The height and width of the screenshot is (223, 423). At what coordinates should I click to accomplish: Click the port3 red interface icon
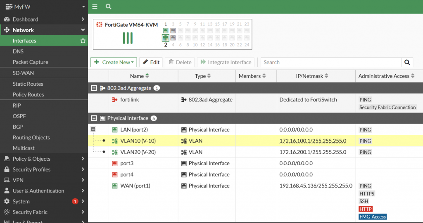point(115,164)
